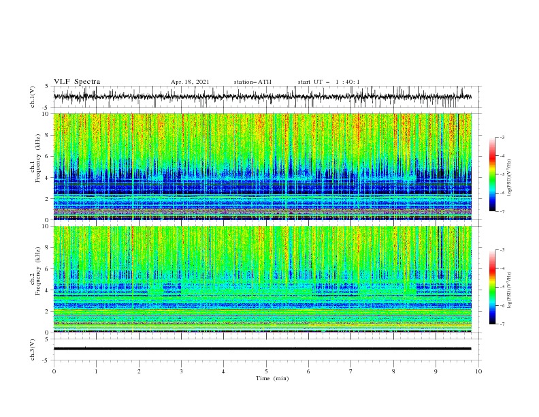Click the "-5" tick on the ch.3(V) axis
Viewport: 539px width, 417px height.
point(46,360)
